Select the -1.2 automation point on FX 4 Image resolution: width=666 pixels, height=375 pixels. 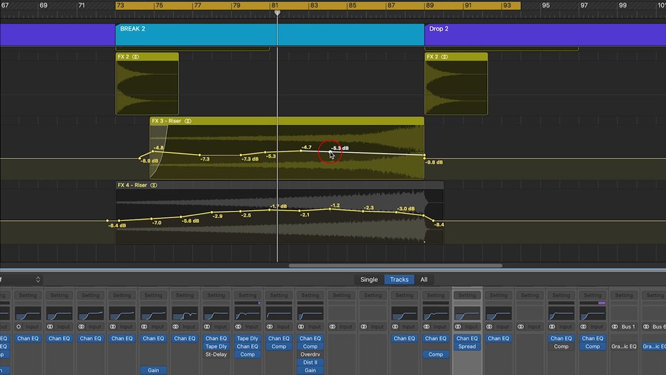(330, 209)
